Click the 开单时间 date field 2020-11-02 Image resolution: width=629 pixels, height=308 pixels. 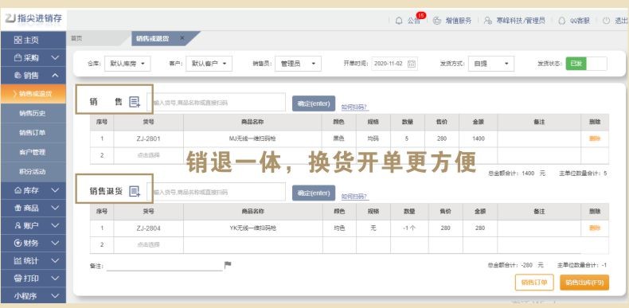(x=394, y=64)
